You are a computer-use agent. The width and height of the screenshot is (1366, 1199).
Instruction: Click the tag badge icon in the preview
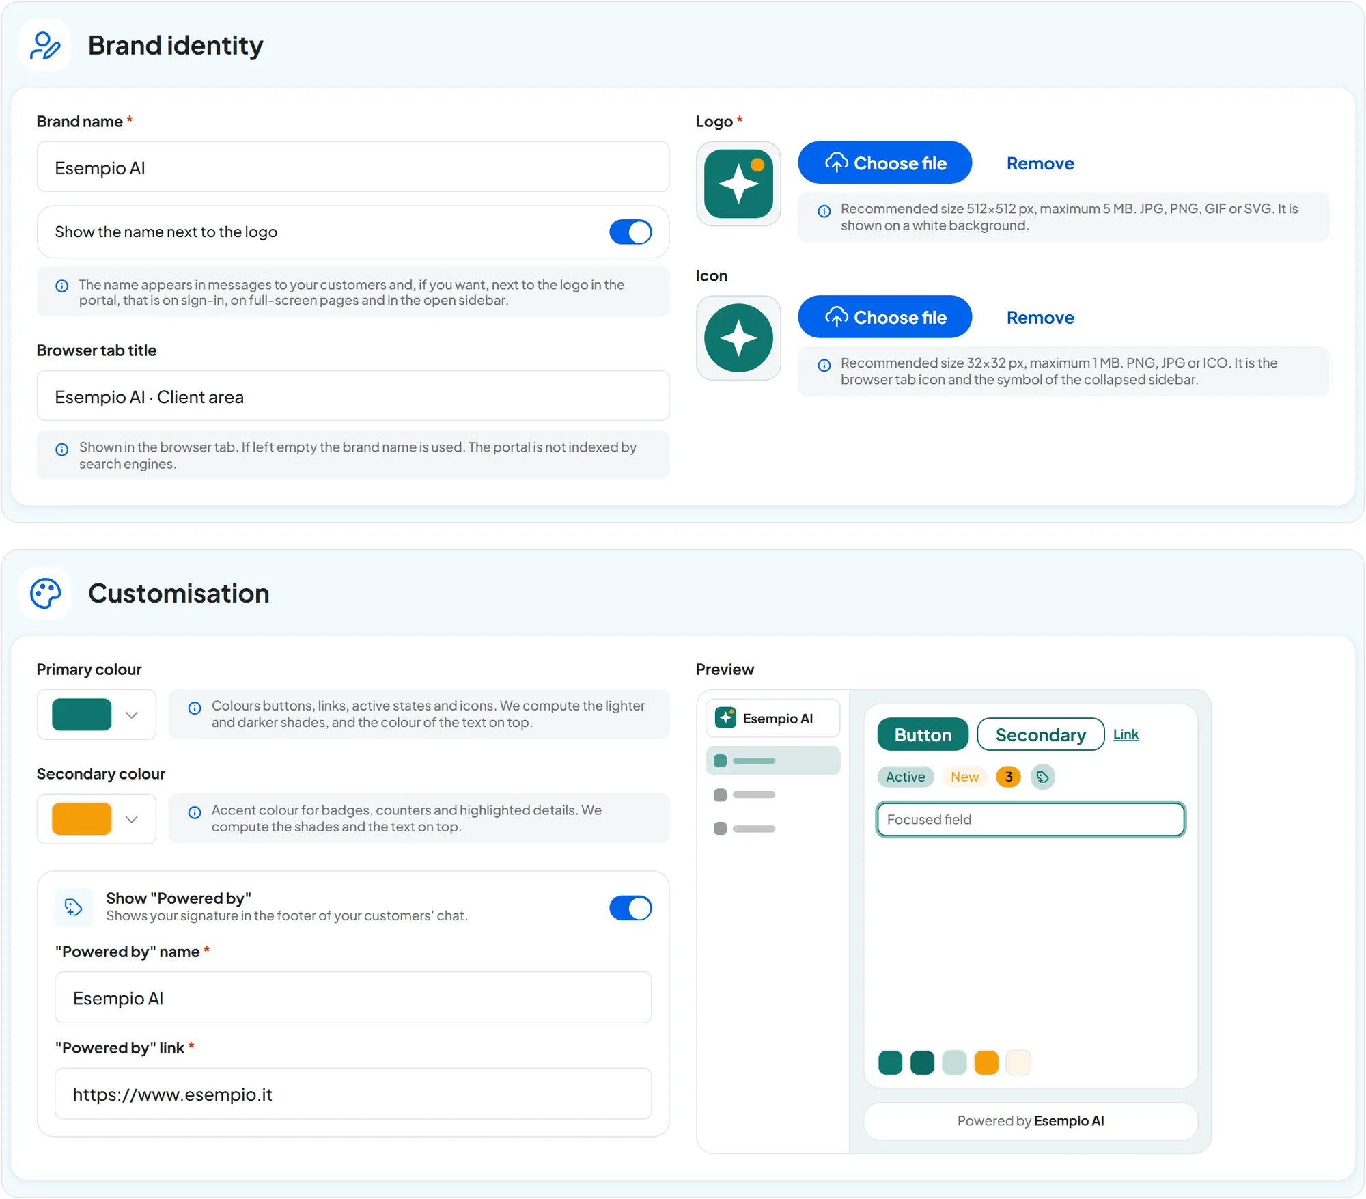(x=1042, y=777)
